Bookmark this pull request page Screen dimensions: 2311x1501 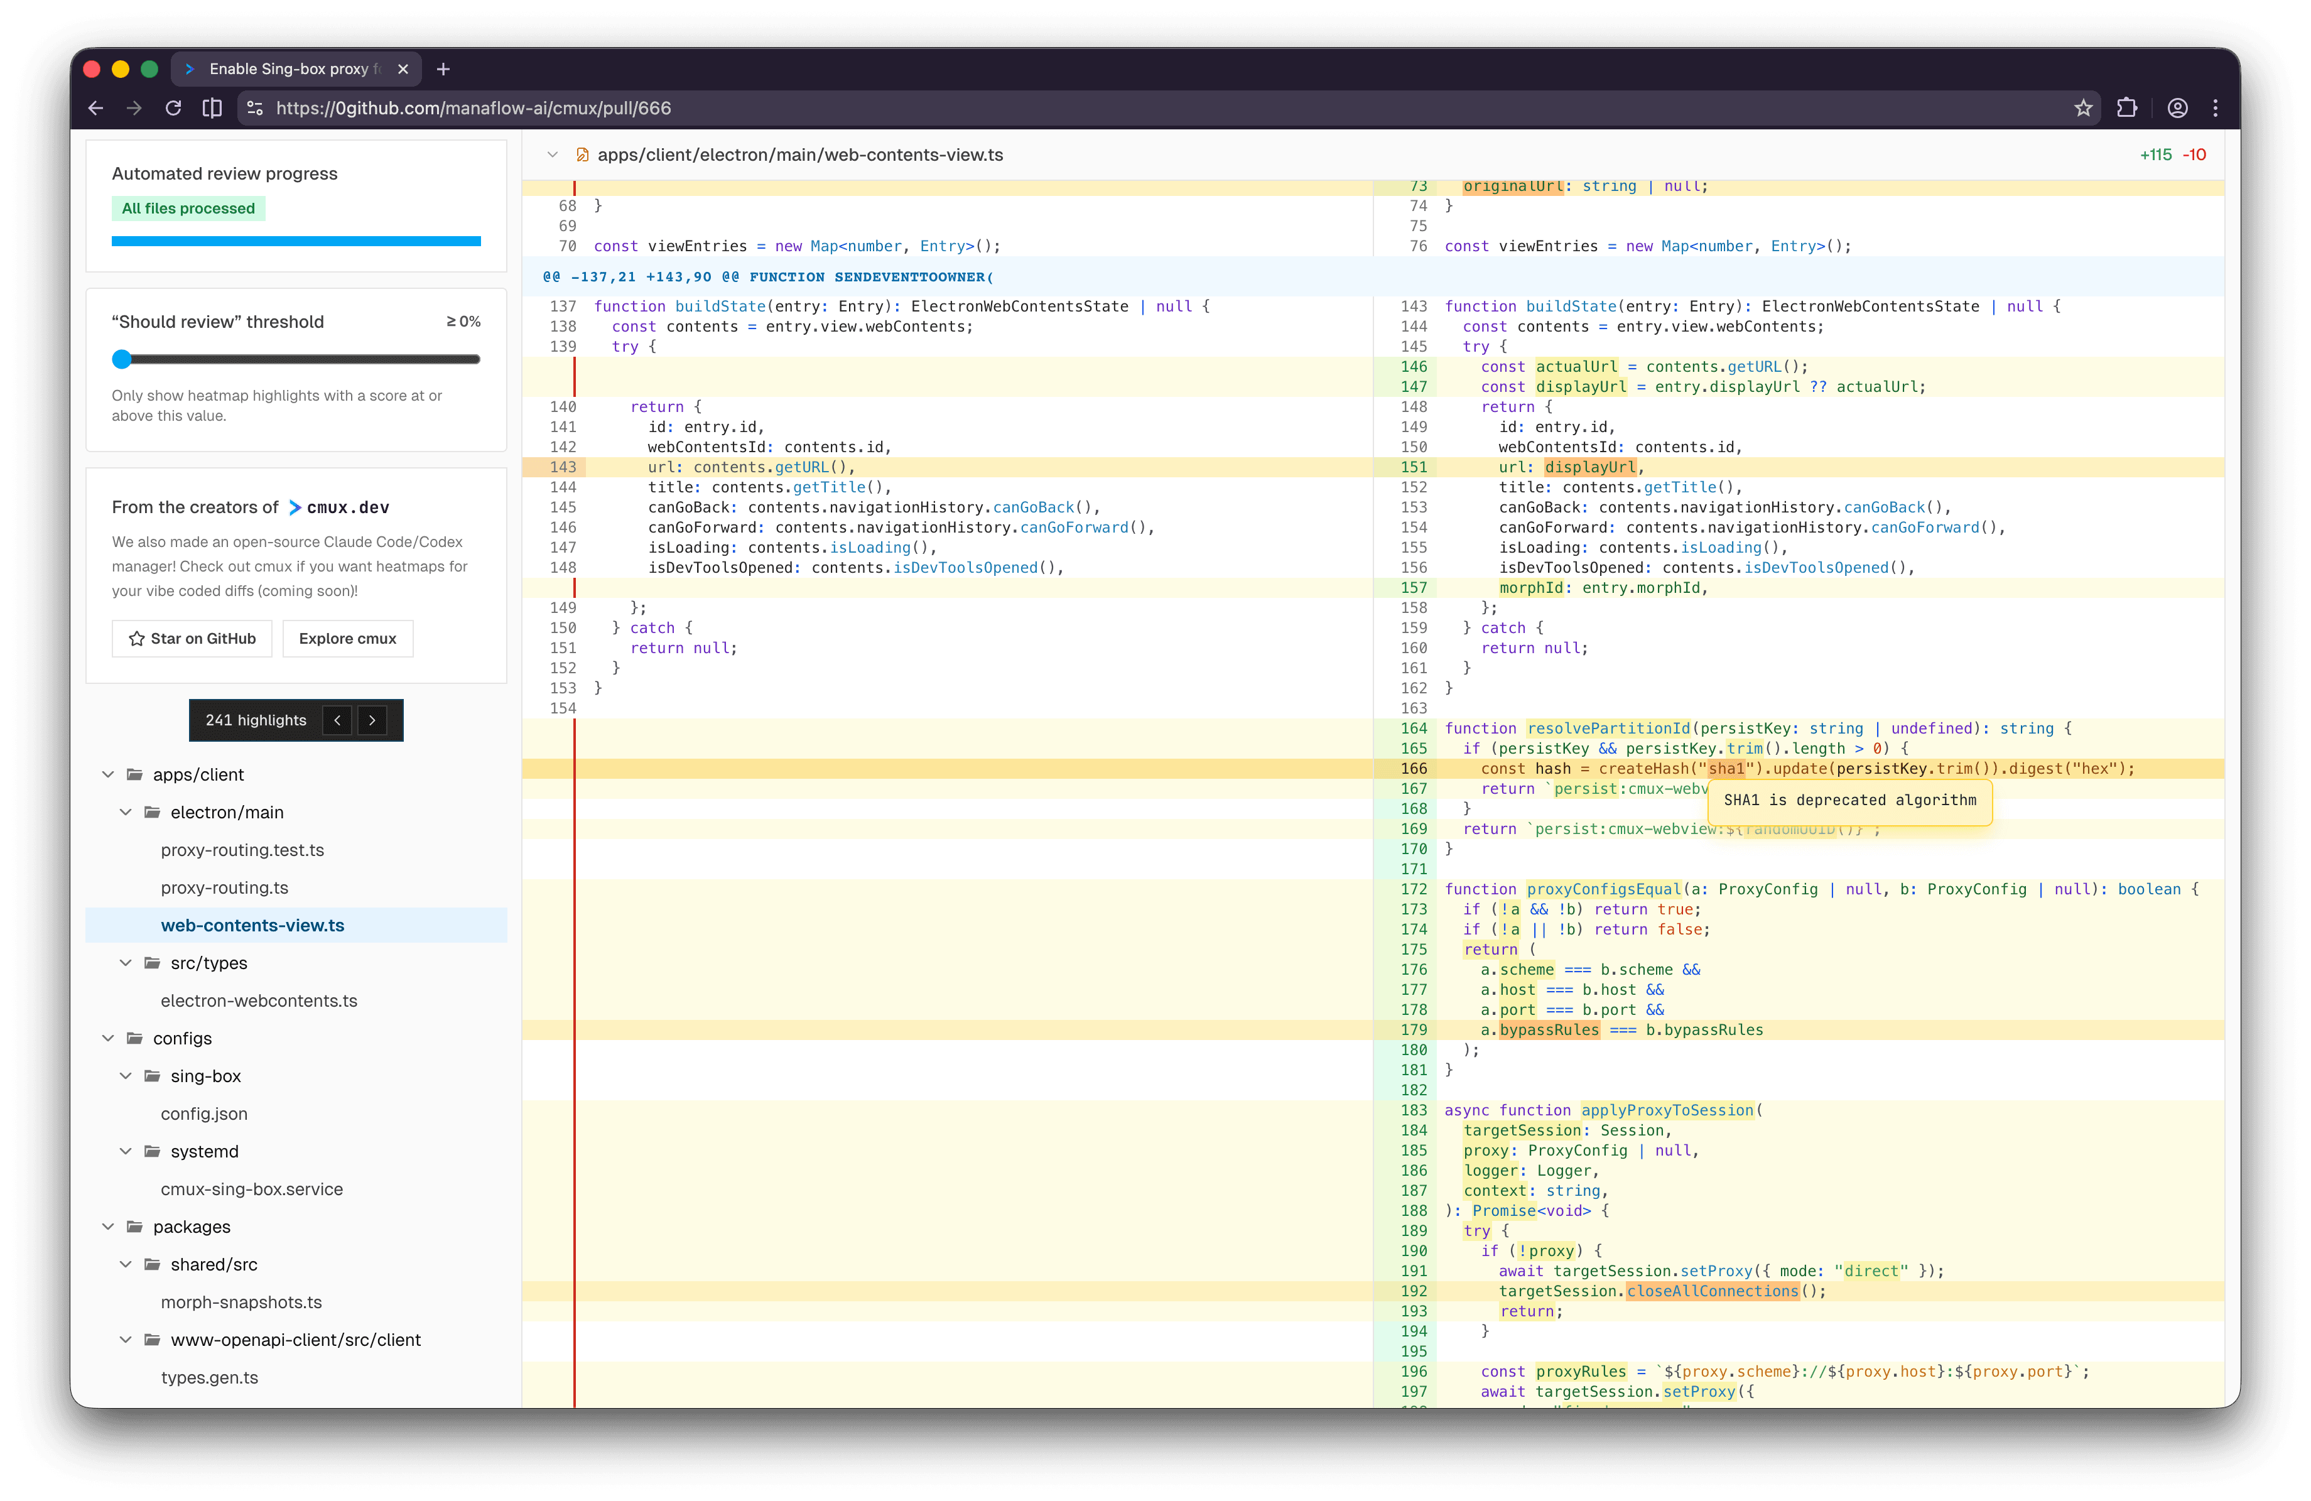pos(2083,108)
